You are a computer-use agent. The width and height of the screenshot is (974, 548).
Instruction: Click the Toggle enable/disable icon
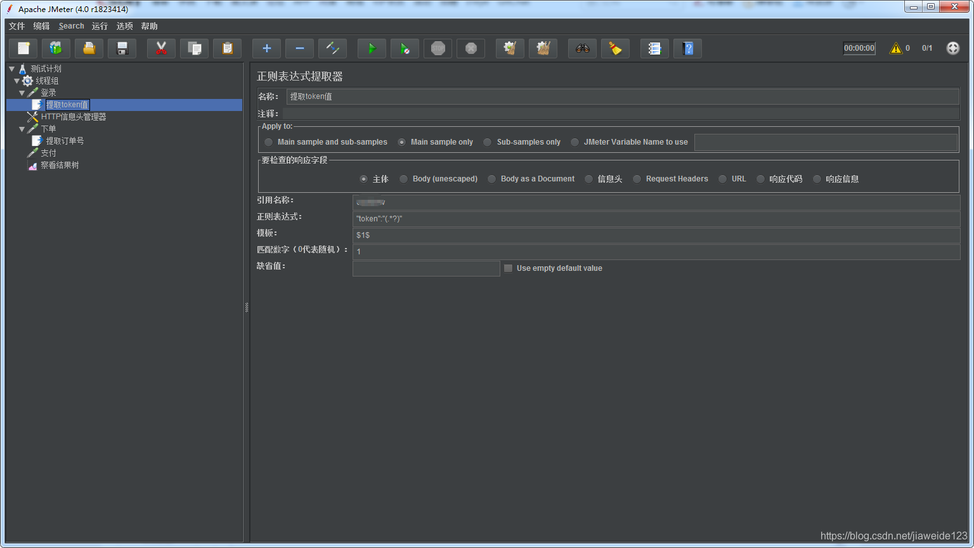(333, 48)
